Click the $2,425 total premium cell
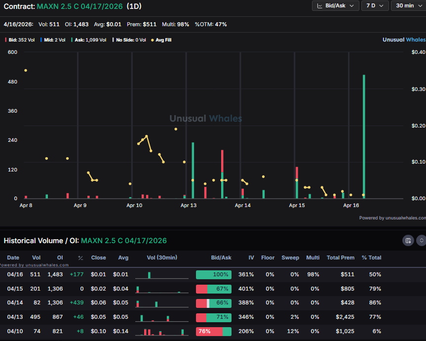 (345, 317)
